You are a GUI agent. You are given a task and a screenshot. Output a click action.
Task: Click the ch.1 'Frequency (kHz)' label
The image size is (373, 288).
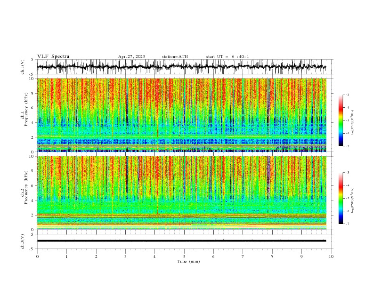(x=26, y=109)
